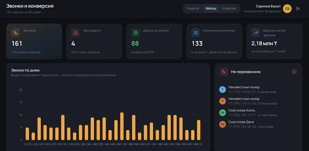Switch to the Неделя period tab
This screenshot has height=151, width=309.
point(193,9)
